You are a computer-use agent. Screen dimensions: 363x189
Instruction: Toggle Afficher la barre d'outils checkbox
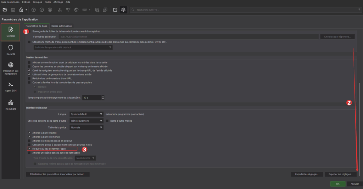tap(29, 133)
